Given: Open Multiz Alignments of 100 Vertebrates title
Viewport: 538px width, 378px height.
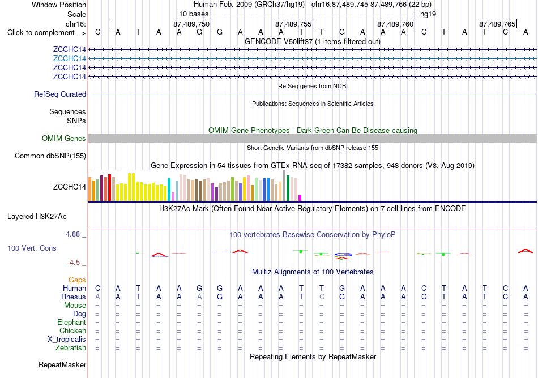Looking at the screenshot, I should tap(313, 272).
